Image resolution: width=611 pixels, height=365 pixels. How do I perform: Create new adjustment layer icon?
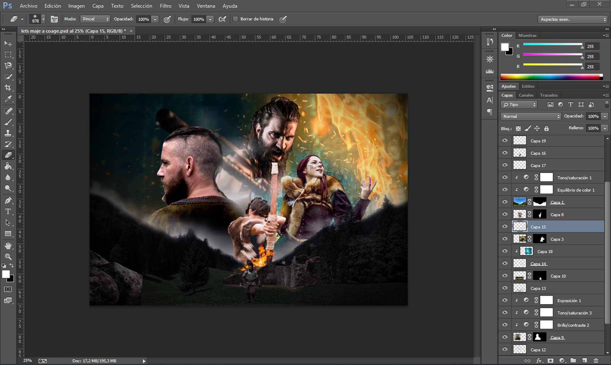point(562,361)
